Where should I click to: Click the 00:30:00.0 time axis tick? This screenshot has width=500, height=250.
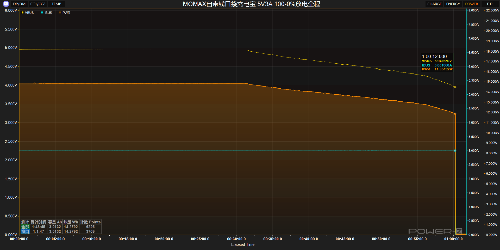coord(236,239)
